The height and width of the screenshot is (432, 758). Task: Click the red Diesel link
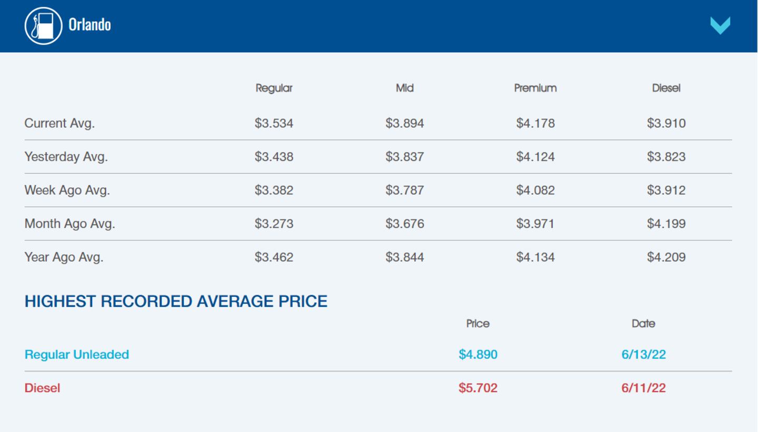[42, 388]
